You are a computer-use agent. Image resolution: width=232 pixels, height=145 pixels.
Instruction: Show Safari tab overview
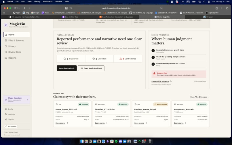pyautogui.click(x=227, y=8)
